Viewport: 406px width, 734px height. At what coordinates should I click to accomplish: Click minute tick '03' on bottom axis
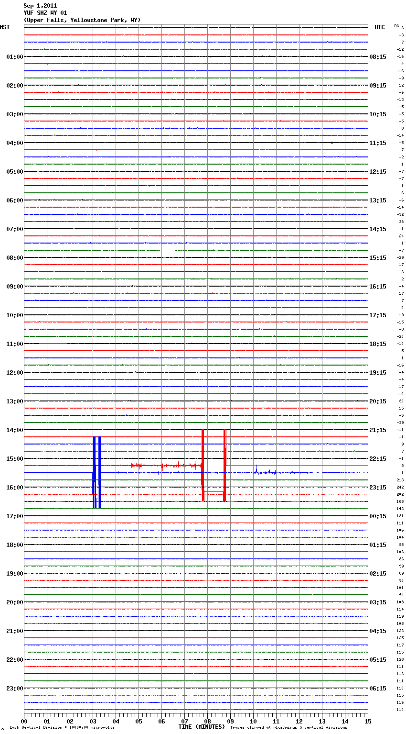[93, 721]
